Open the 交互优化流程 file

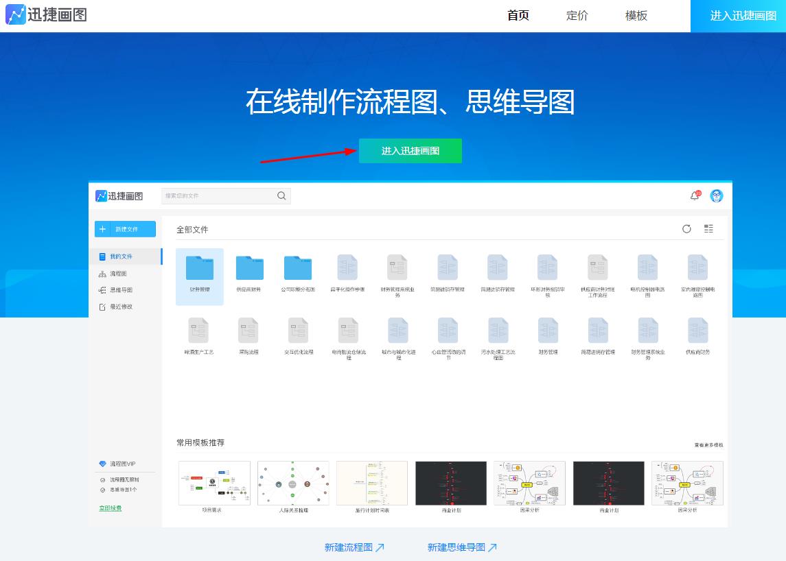click(298, 335)
